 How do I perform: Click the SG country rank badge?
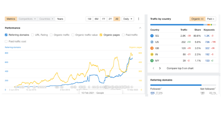tap(152, 36)
